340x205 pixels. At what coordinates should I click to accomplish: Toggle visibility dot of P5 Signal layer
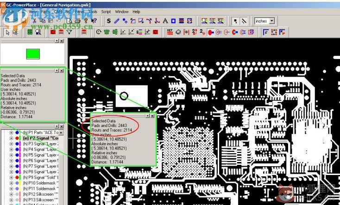point(17,155)
